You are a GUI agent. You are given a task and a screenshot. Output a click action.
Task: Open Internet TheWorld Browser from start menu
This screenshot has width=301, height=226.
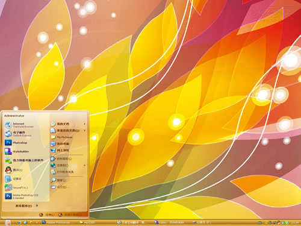pos(26,125)
